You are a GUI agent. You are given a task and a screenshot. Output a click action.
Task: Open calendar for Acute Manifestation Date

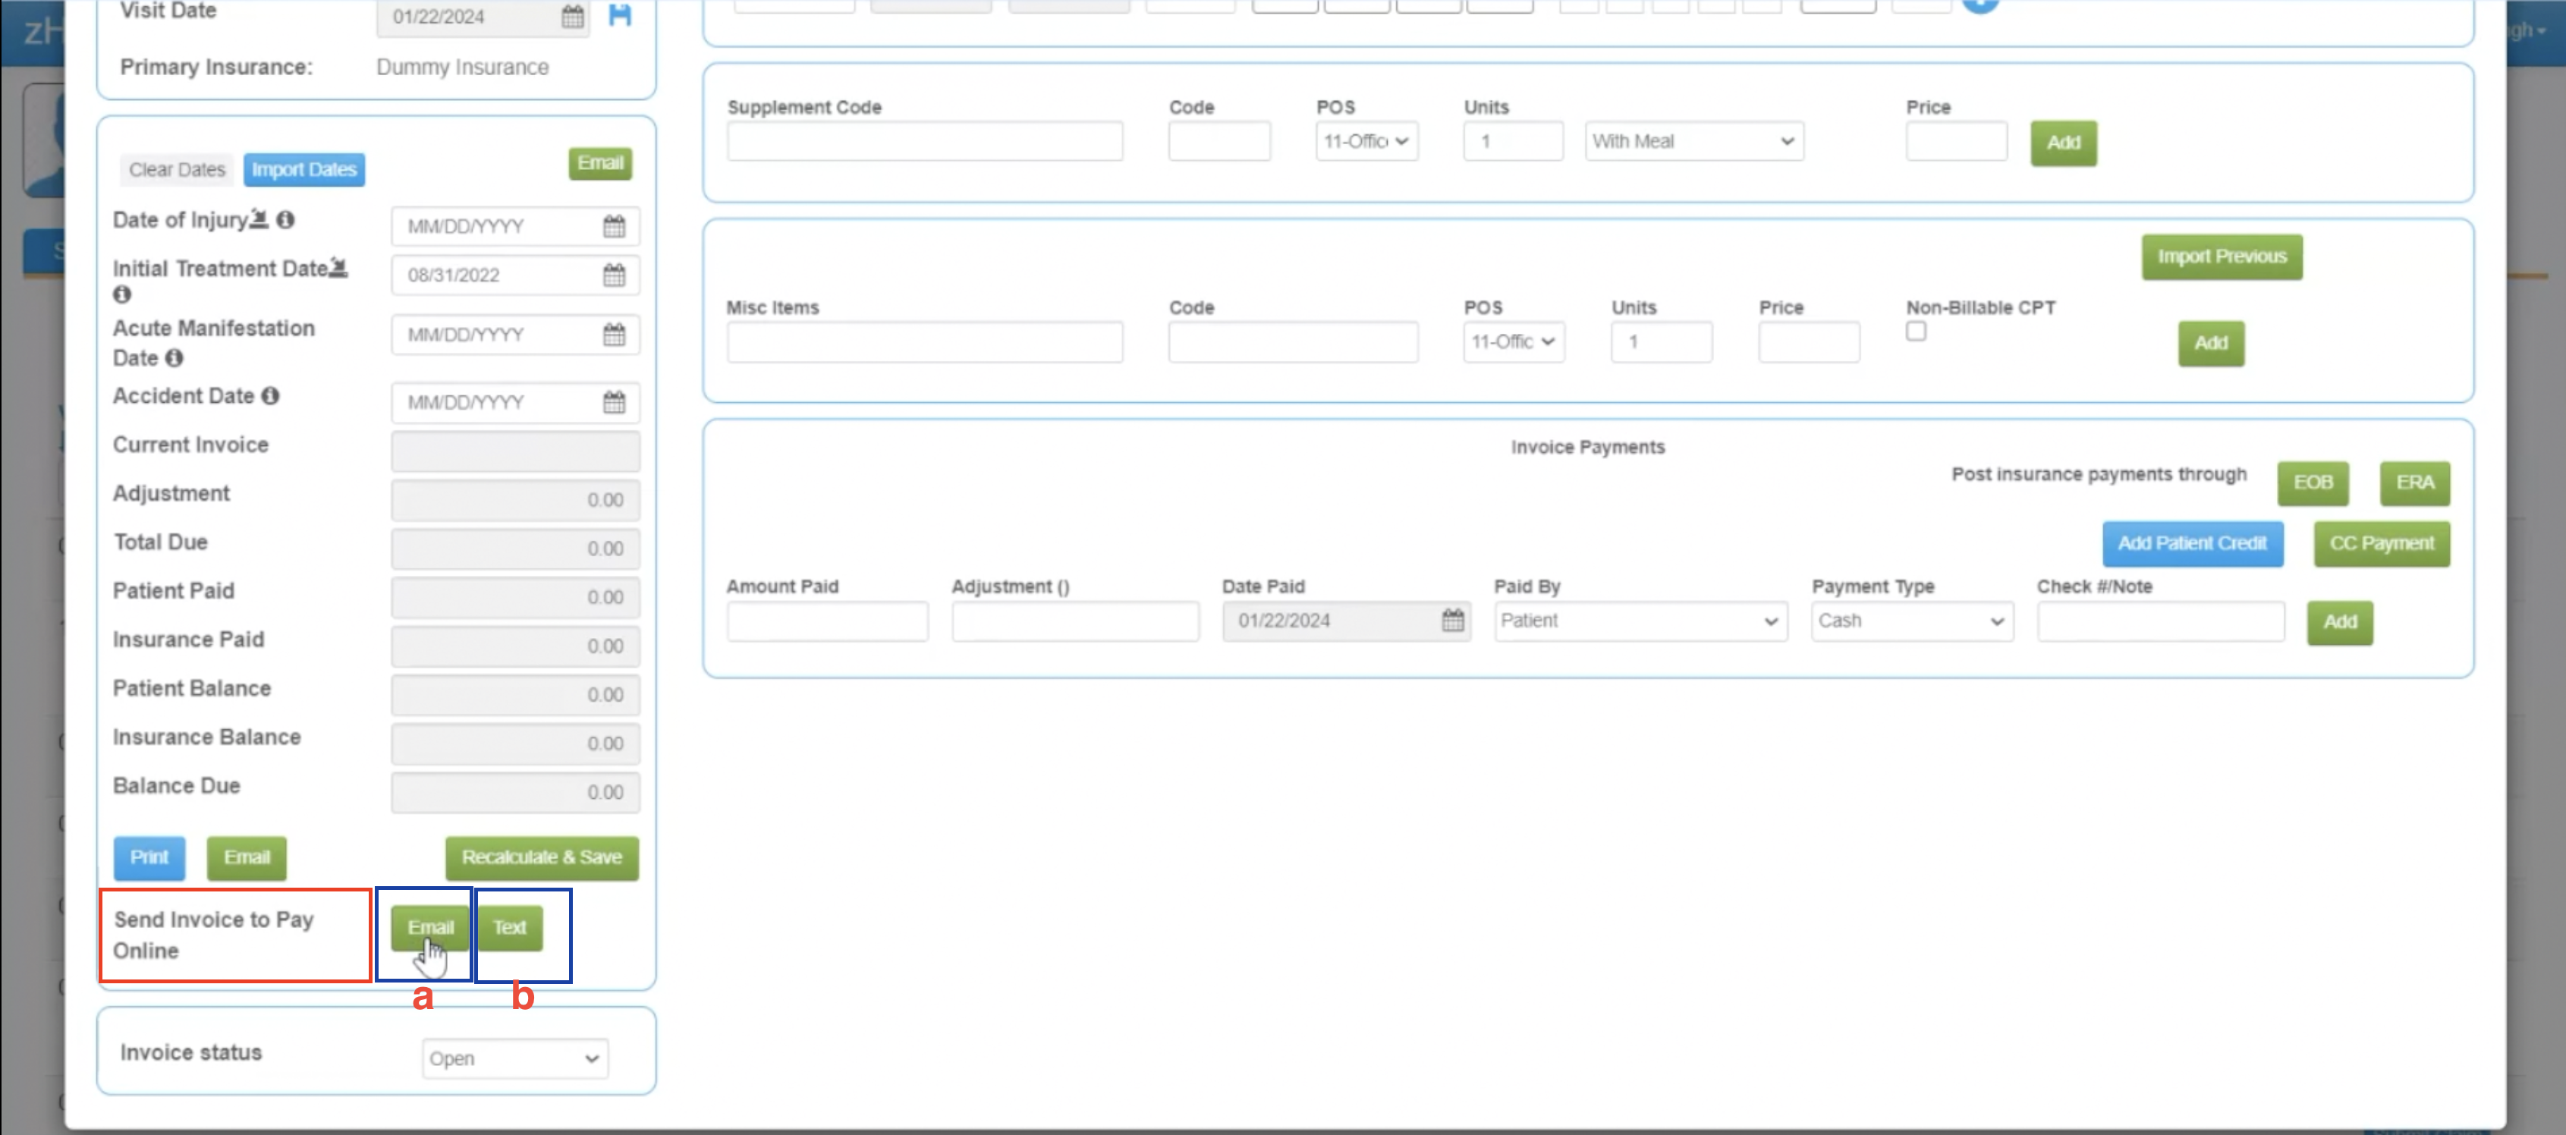(x=614, y=335)
